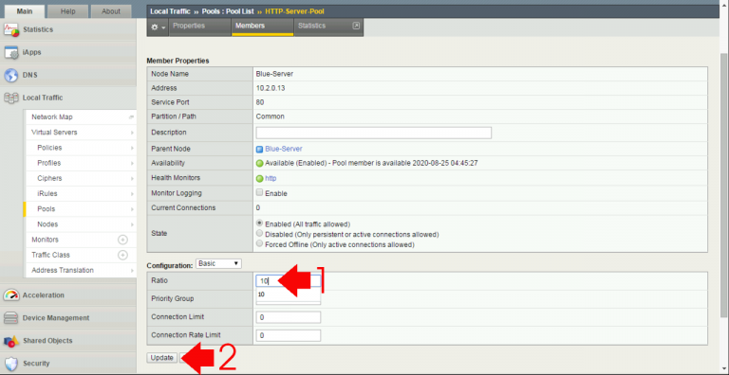Open the Configuration Basic dropdown
This screenshot has height=375, width=729.
pos(218,263)
